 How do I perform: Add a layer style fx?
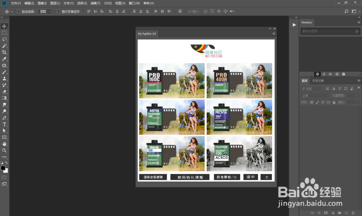pyautogui.click(x=319, y=213)
